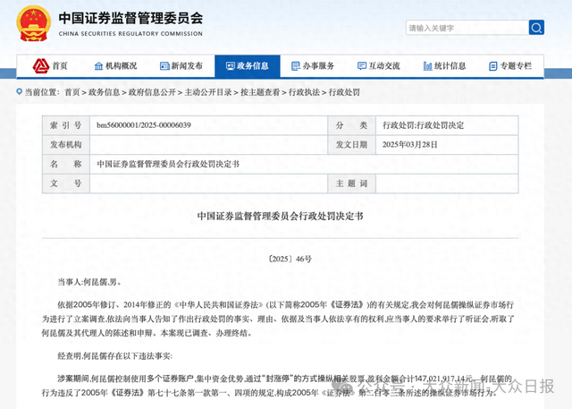Click the 主题词 table label
This screenshot has width=572, height=409.
click(x=351, y=183)
